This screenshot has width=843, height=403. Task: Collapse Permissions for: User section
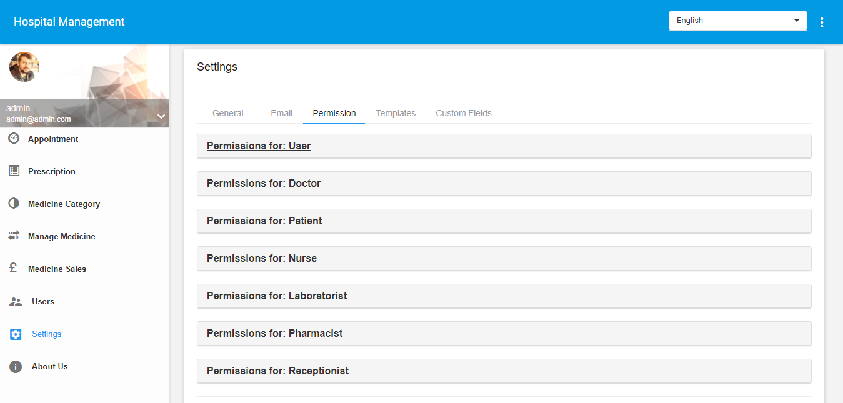pos(504,146)
